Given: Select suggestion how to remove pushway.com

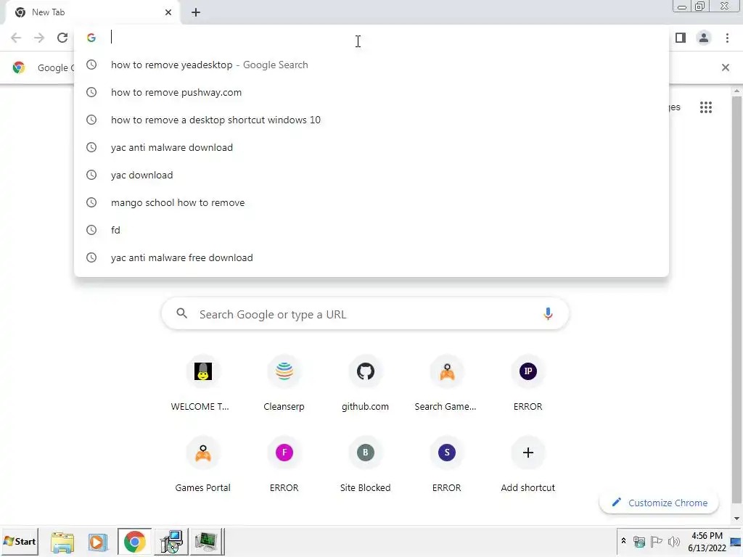Looking at the screenshot, I should [x=371, y=92].
